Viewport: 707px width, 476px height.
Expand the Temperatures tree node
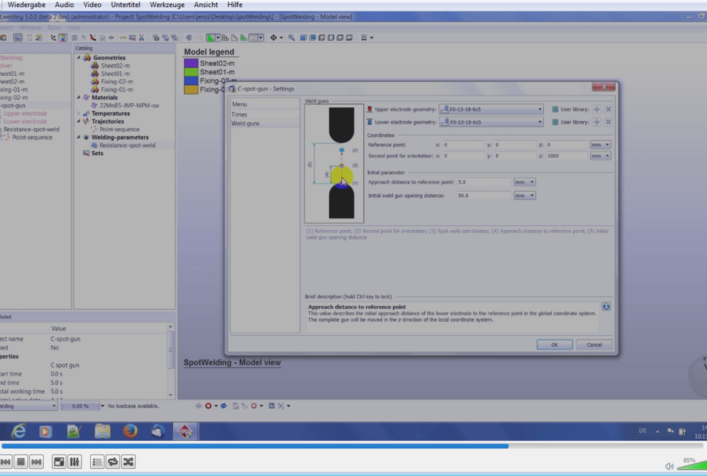pyautogui.click(x=79, y=113)
